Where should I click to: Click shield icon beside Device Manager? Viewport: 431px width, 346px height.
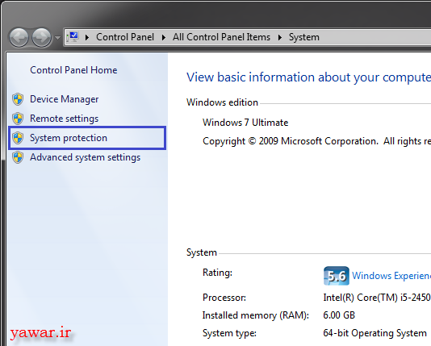(18, 99)
